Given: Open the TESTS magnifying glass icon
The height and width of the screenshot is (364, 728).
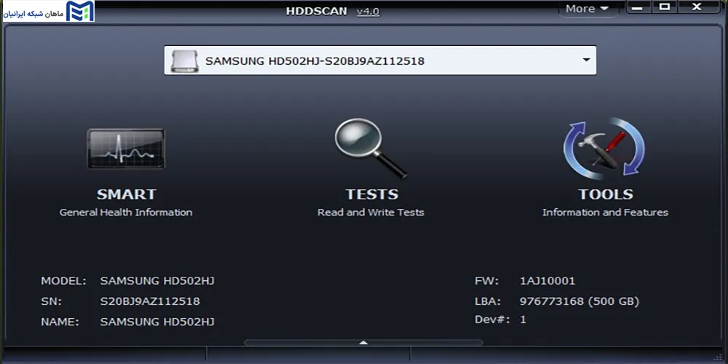Looking at the screenshot, I should [x=371, y=149].
